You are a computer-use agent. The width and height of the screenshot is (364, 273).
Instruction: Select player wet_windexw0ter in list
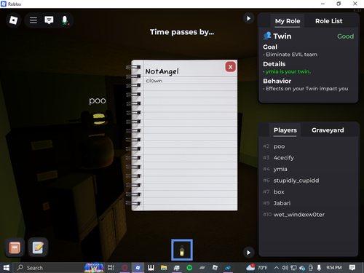309,215
